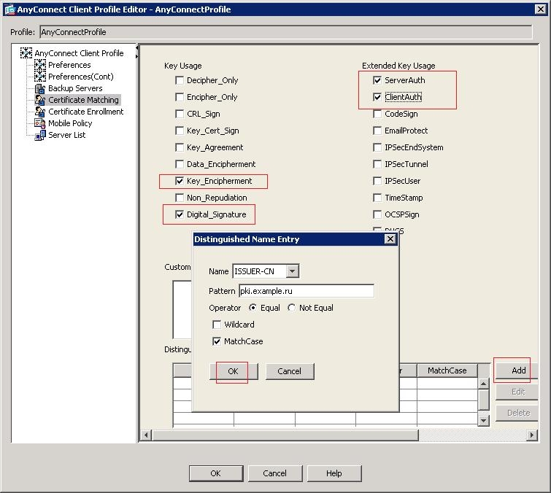Enable the Wildcard checkbox in the dialog
Screen dimensions: 551x493
pyautogui.click(x=217, y=325)
